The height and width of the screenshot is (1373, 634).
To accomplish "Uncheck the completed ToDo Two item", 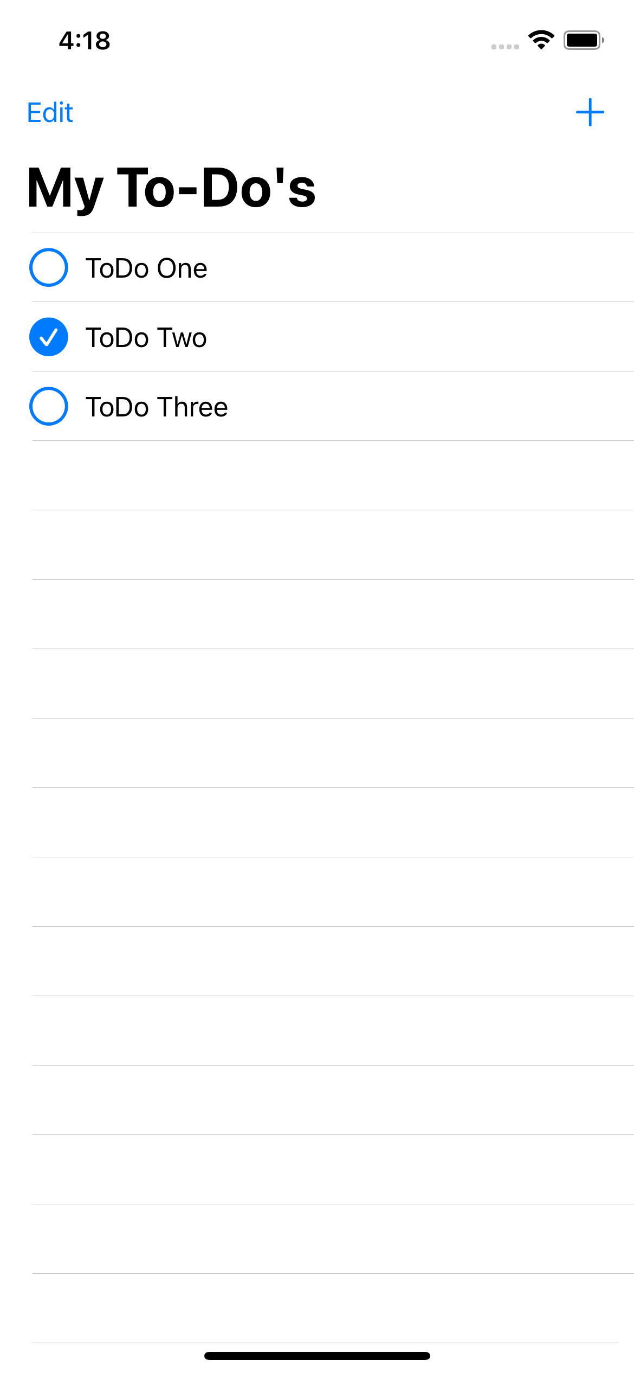I will 48,337.
